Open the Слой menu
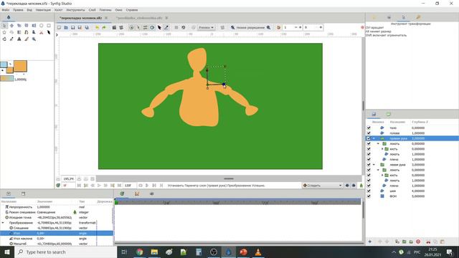Image resolution: width=459 pixels, height=258 pixels. pos(93,10)
